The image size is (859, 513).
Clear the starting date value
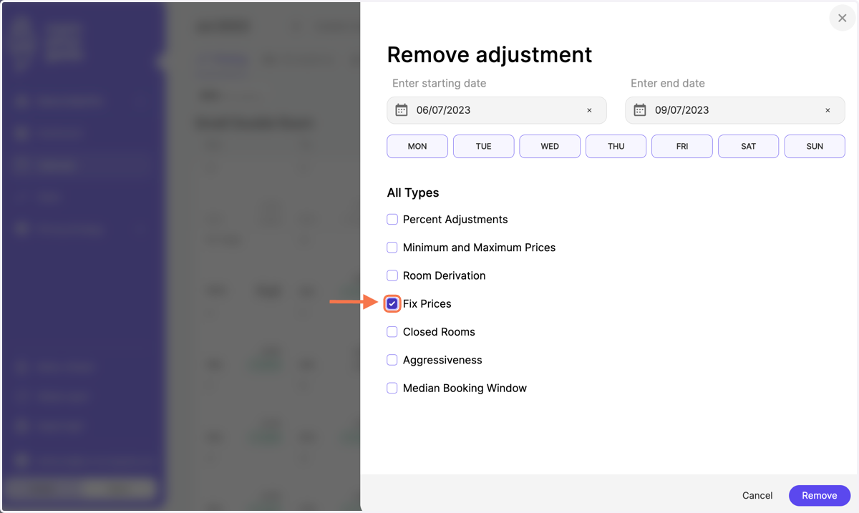[x=589, y=110]
